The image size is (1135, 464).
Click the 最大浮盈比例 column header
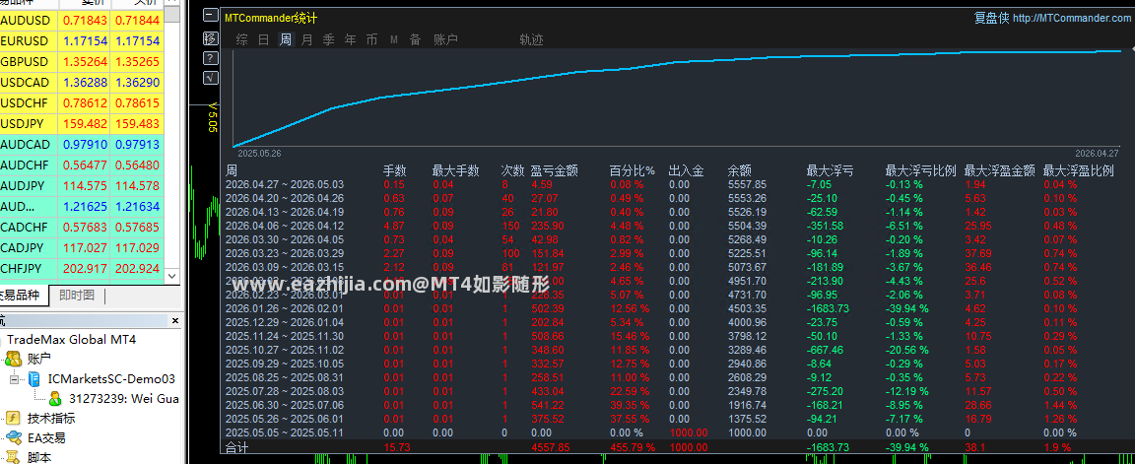click(x=1079, y=171)
